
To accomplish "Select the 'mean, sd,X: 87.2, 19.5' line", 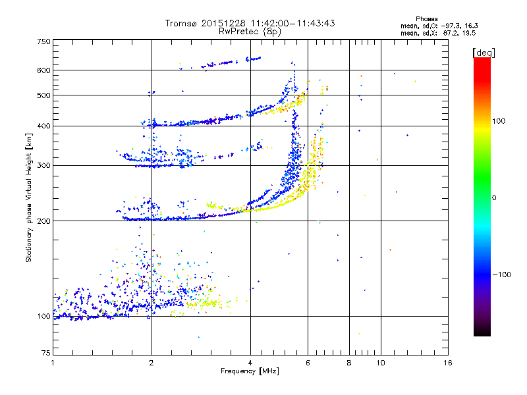I will (x=438, y=33).
